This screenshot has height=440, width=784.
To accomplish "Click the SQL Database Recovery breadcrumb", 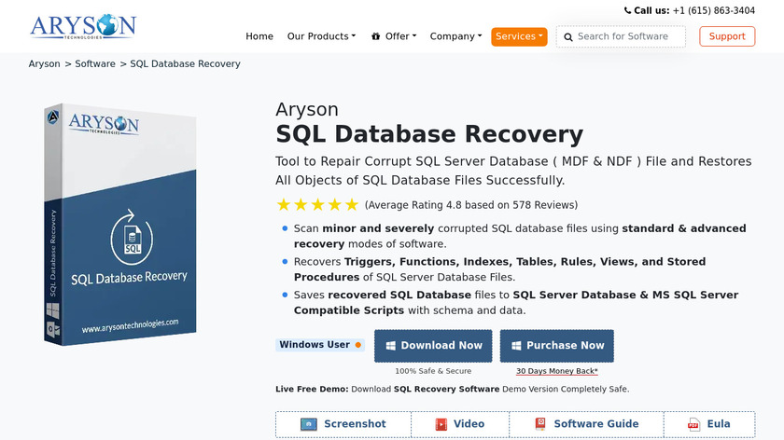I will click(x=185, y=64).
